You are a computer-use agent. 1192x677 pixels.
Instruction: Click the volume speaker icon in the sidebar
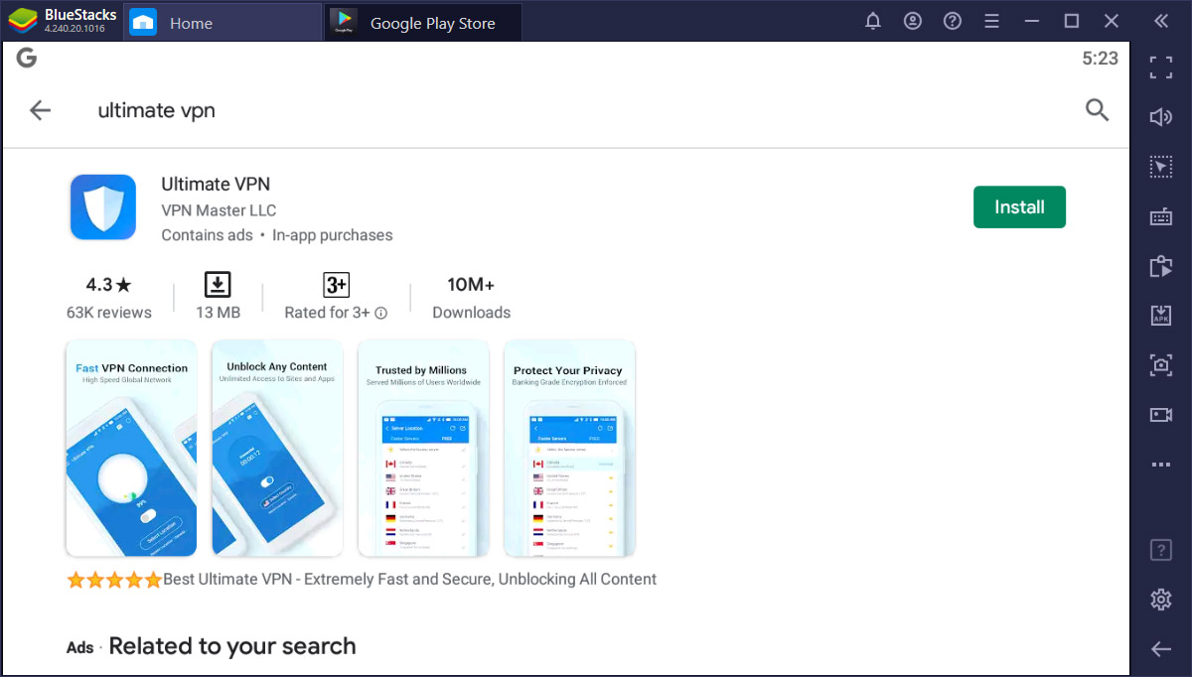(x=1160, y=117)
